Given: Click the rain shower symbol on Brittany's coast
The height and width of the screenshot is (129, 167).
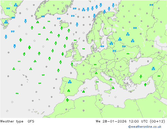Looking at the screenshot, I should click(x=72, y=64).
